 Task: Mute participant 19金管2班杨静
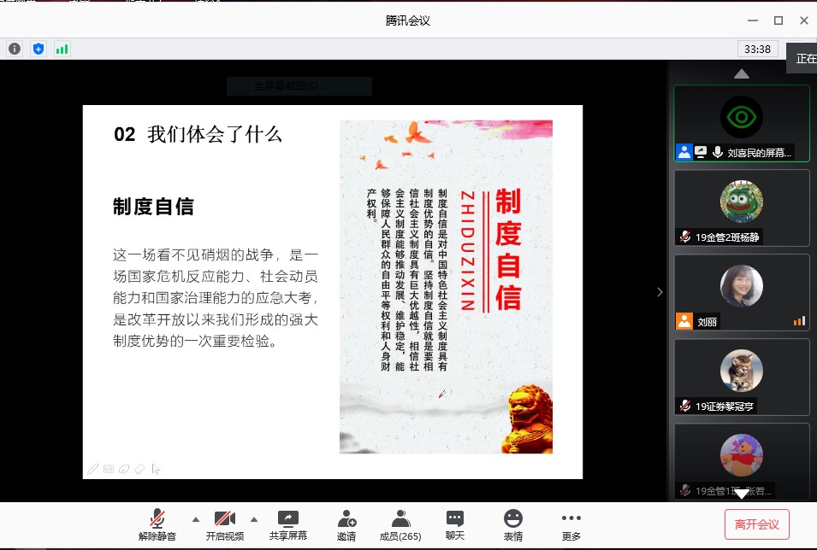coord(684,237)
